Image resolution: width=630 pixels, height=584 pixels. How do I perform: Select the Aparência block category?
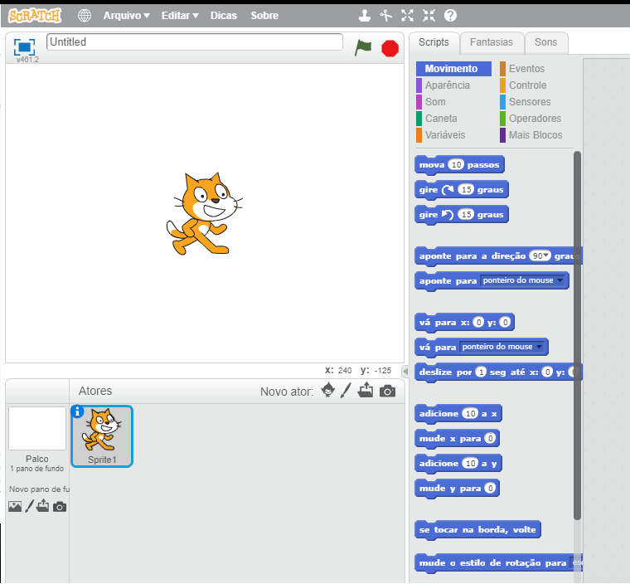point(447,85)
